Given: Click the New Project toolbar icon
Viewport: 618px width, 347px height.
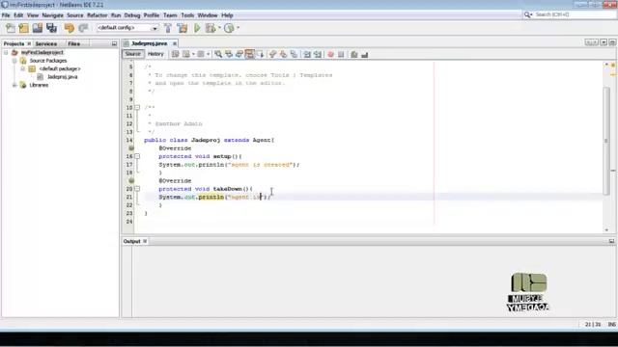Looking at the screenshot, I should coord(23,28).
